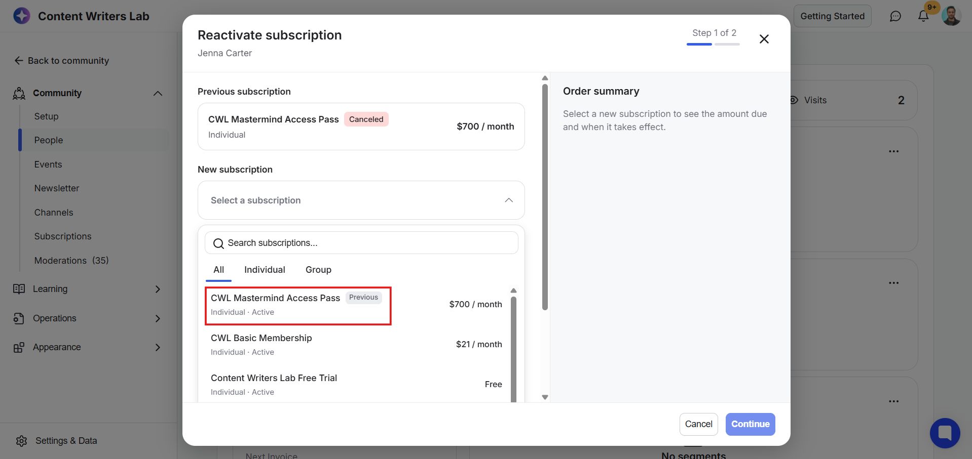Click the Back to community arrow link
This screenshot has height=459, width=972.
tap(62, 61)
